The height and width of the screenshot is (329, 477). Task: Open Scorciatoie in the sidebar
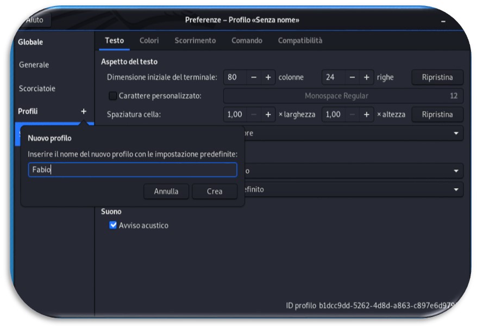[x=37, y=89]
